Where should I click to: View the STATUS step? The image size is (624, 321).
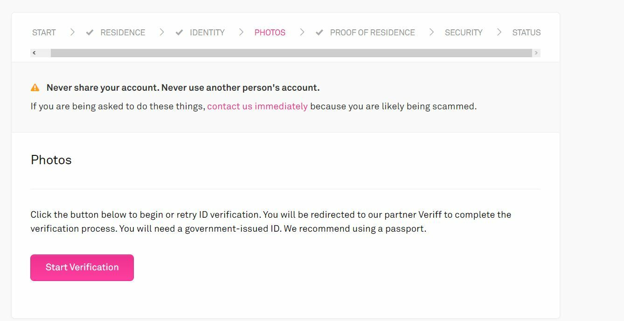coord(526,33)
